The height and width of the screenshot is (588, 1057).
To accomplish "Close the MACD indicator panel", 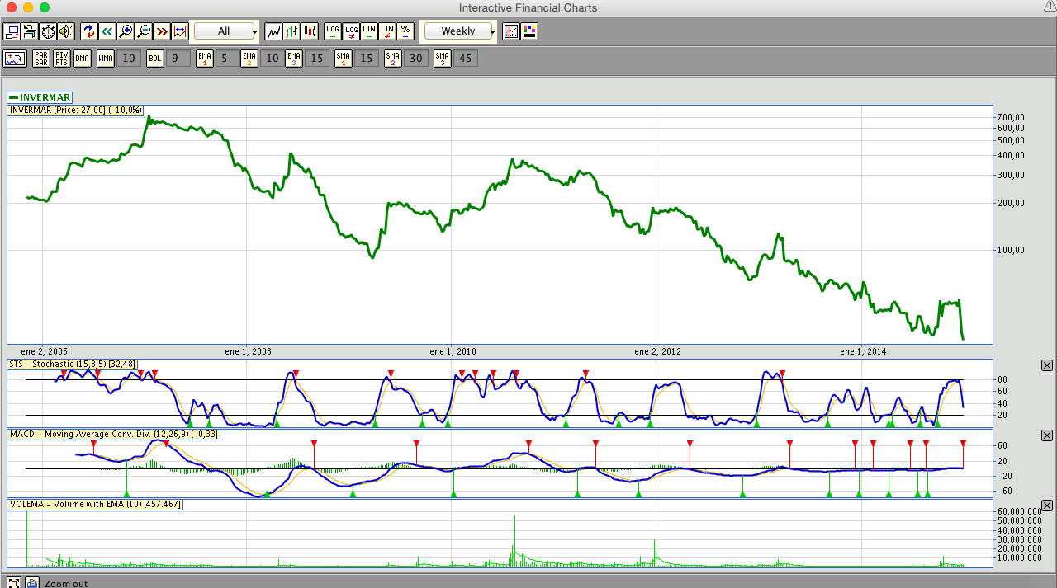I will pos(1047,435).
